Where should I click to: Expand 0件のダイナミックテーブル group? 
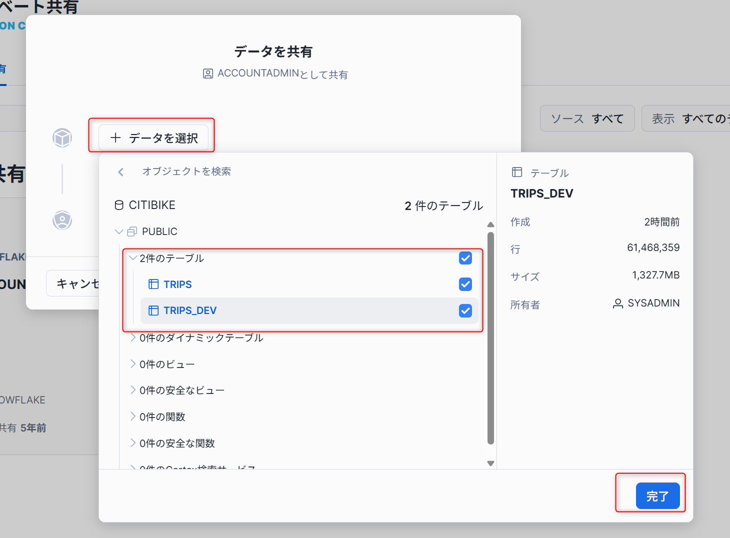pos(133,337)
